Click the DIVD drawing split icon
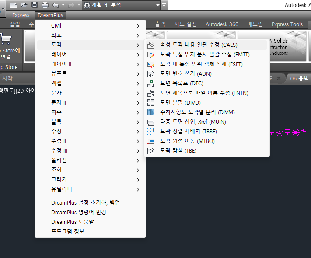The width and height of the screenshot is (311, 258). click(151, 103)
